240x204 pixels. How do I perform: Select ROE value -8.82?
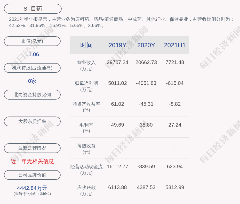(175, 104)
